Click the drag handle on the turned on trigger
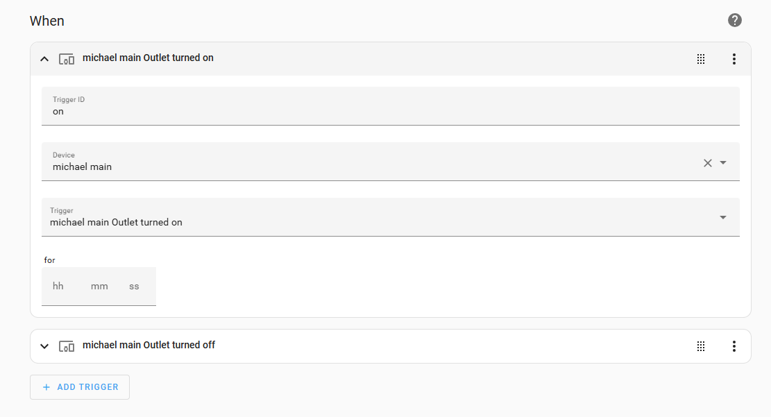This screenshot has height=417, width=771. click(700, 59)
